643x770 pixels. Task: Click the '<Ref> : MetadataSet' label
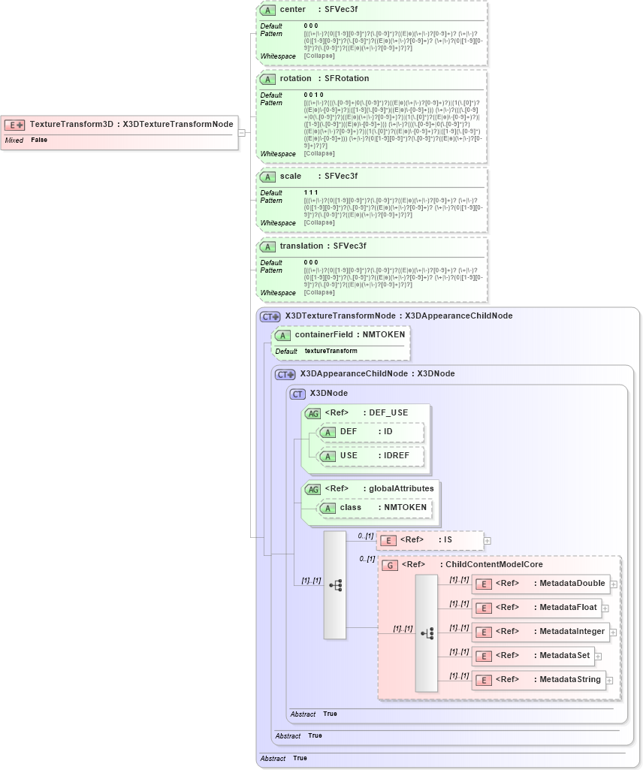tap(542, 656)
